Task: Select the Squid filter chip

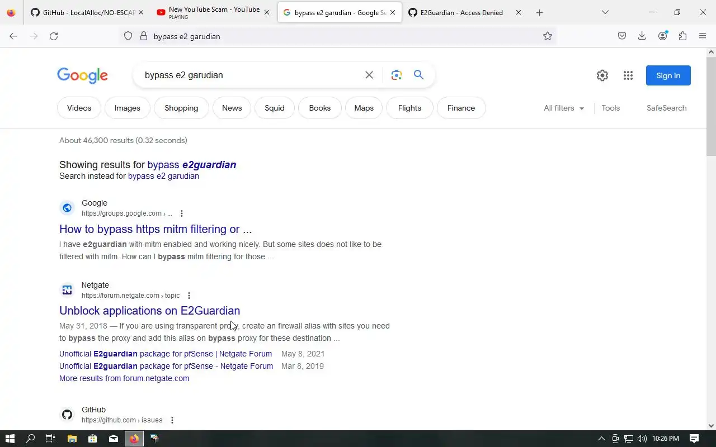Action: (275, 108)
